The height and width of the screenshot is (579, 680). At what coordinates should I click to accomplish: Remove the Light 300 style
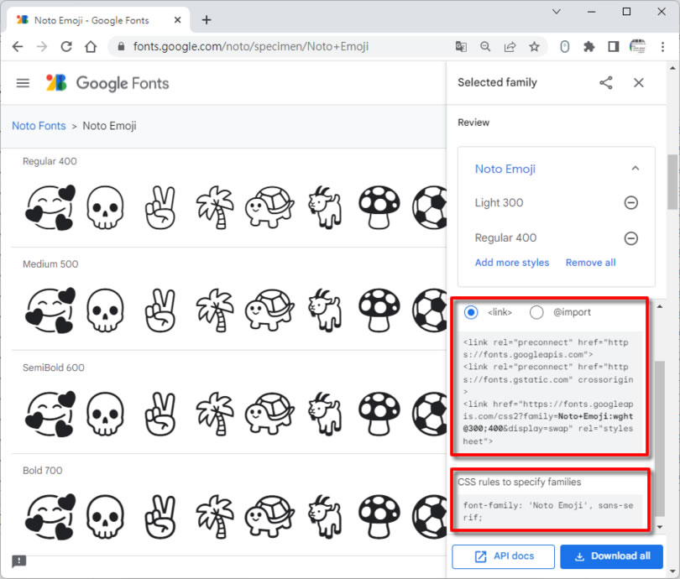pyautogui.click(x=630, y=202)
